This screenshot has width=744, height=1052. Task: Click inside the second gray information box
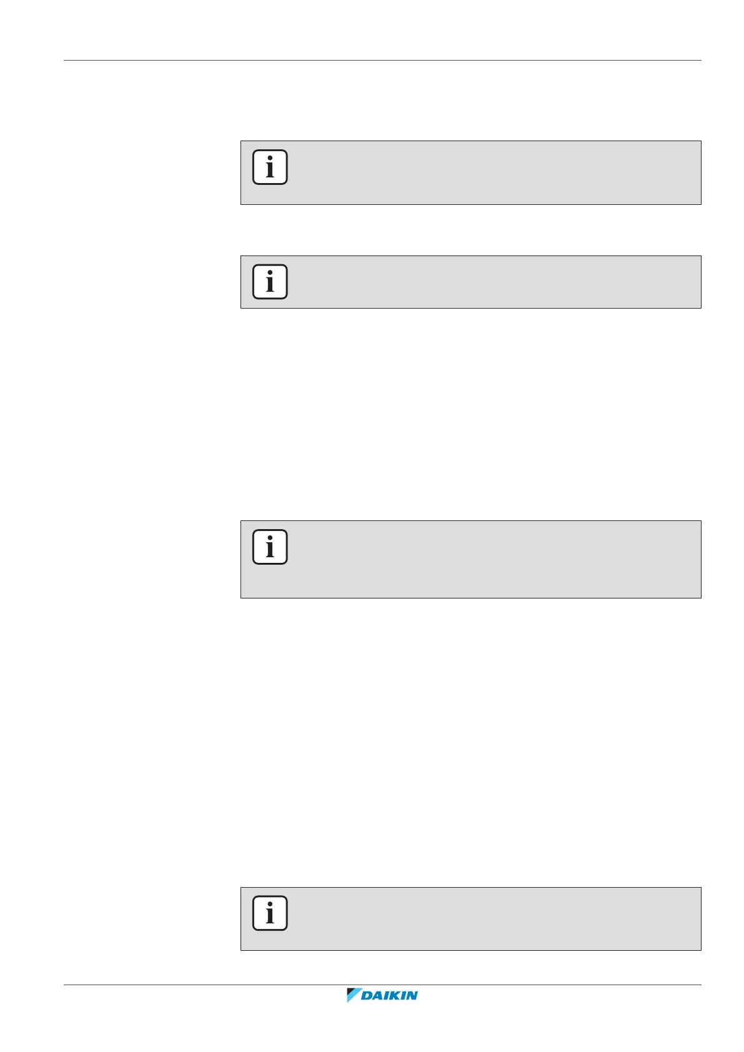(487, 282)
